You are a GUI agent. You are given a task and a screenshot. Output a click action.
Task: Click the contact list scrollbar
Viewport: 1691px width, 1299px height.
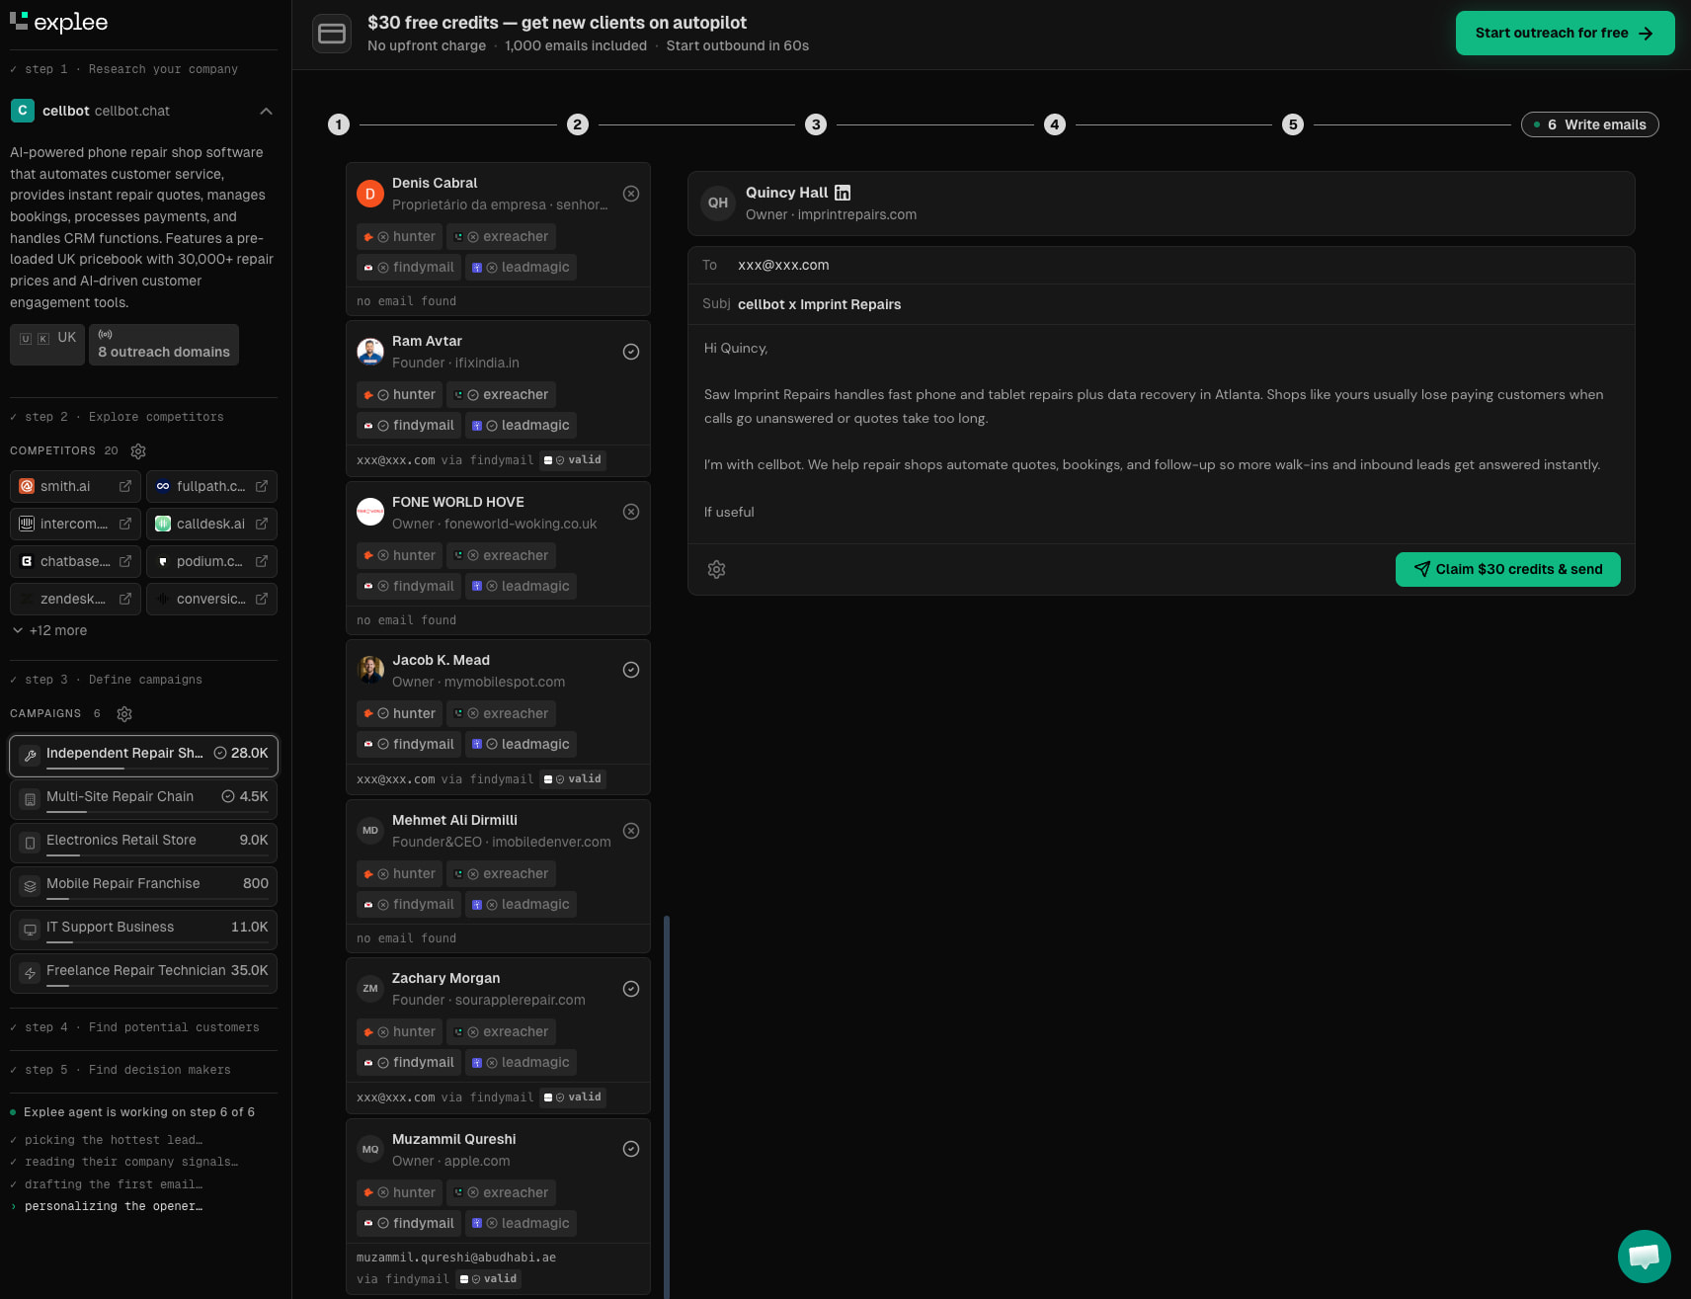tap(667, 1106)
